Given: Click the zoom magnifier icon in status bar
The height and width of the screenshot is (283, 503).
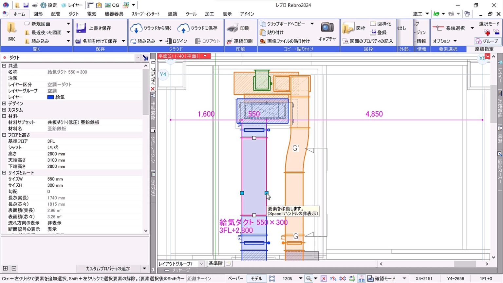Looking at the screenshot, I should [308, 278].
